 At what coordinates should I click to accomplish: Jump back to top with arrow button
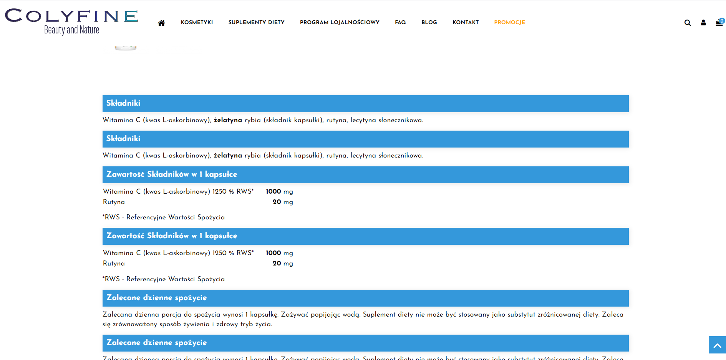pos(717,345)
